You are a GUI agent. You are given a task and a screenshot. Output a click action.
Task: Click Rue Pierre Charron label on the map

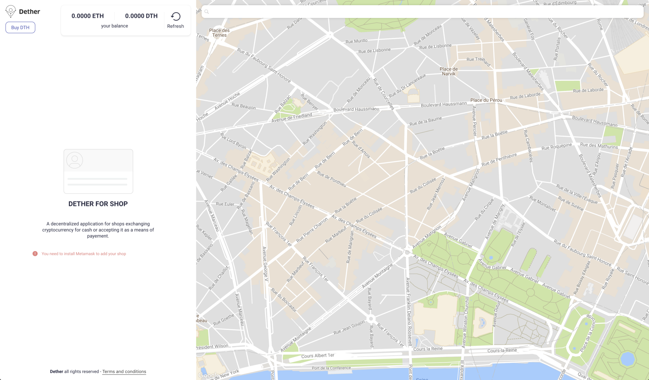(312, 230)
